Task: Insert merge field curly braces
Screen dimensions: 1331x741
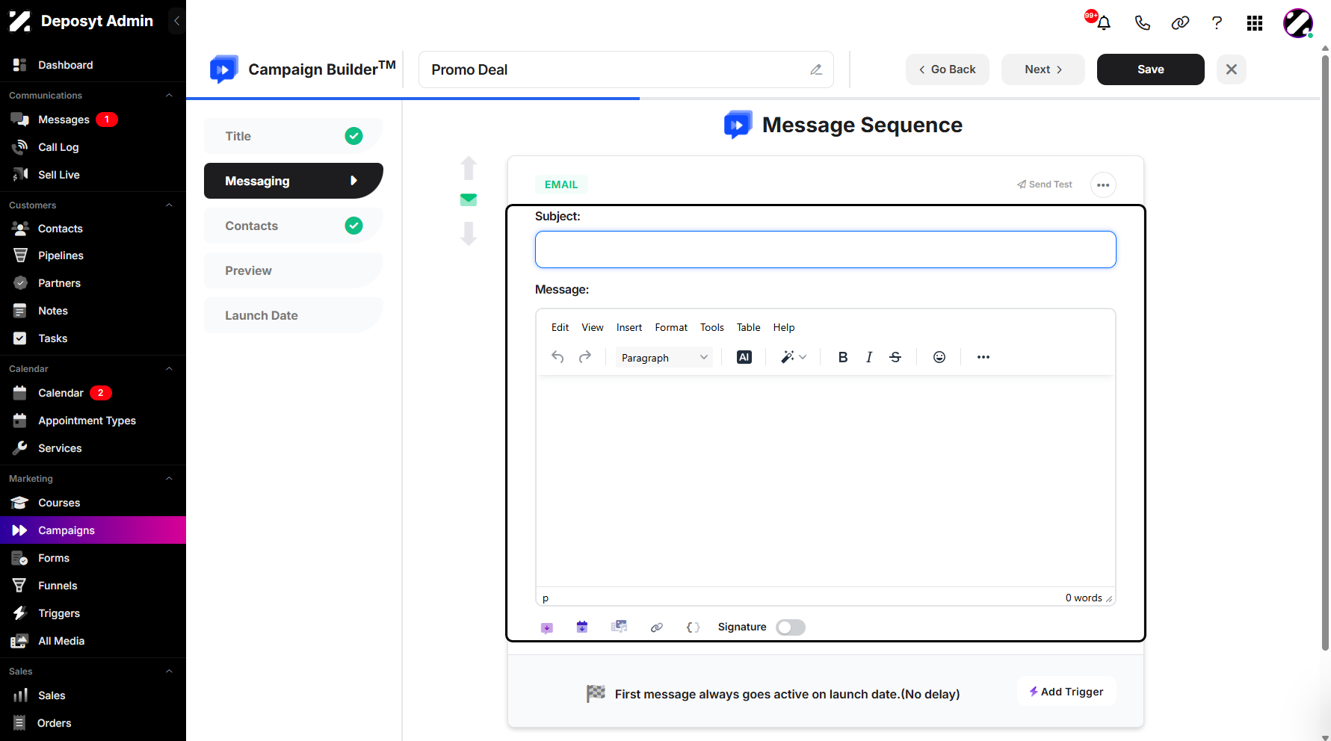Action: [x=694, y=627]
